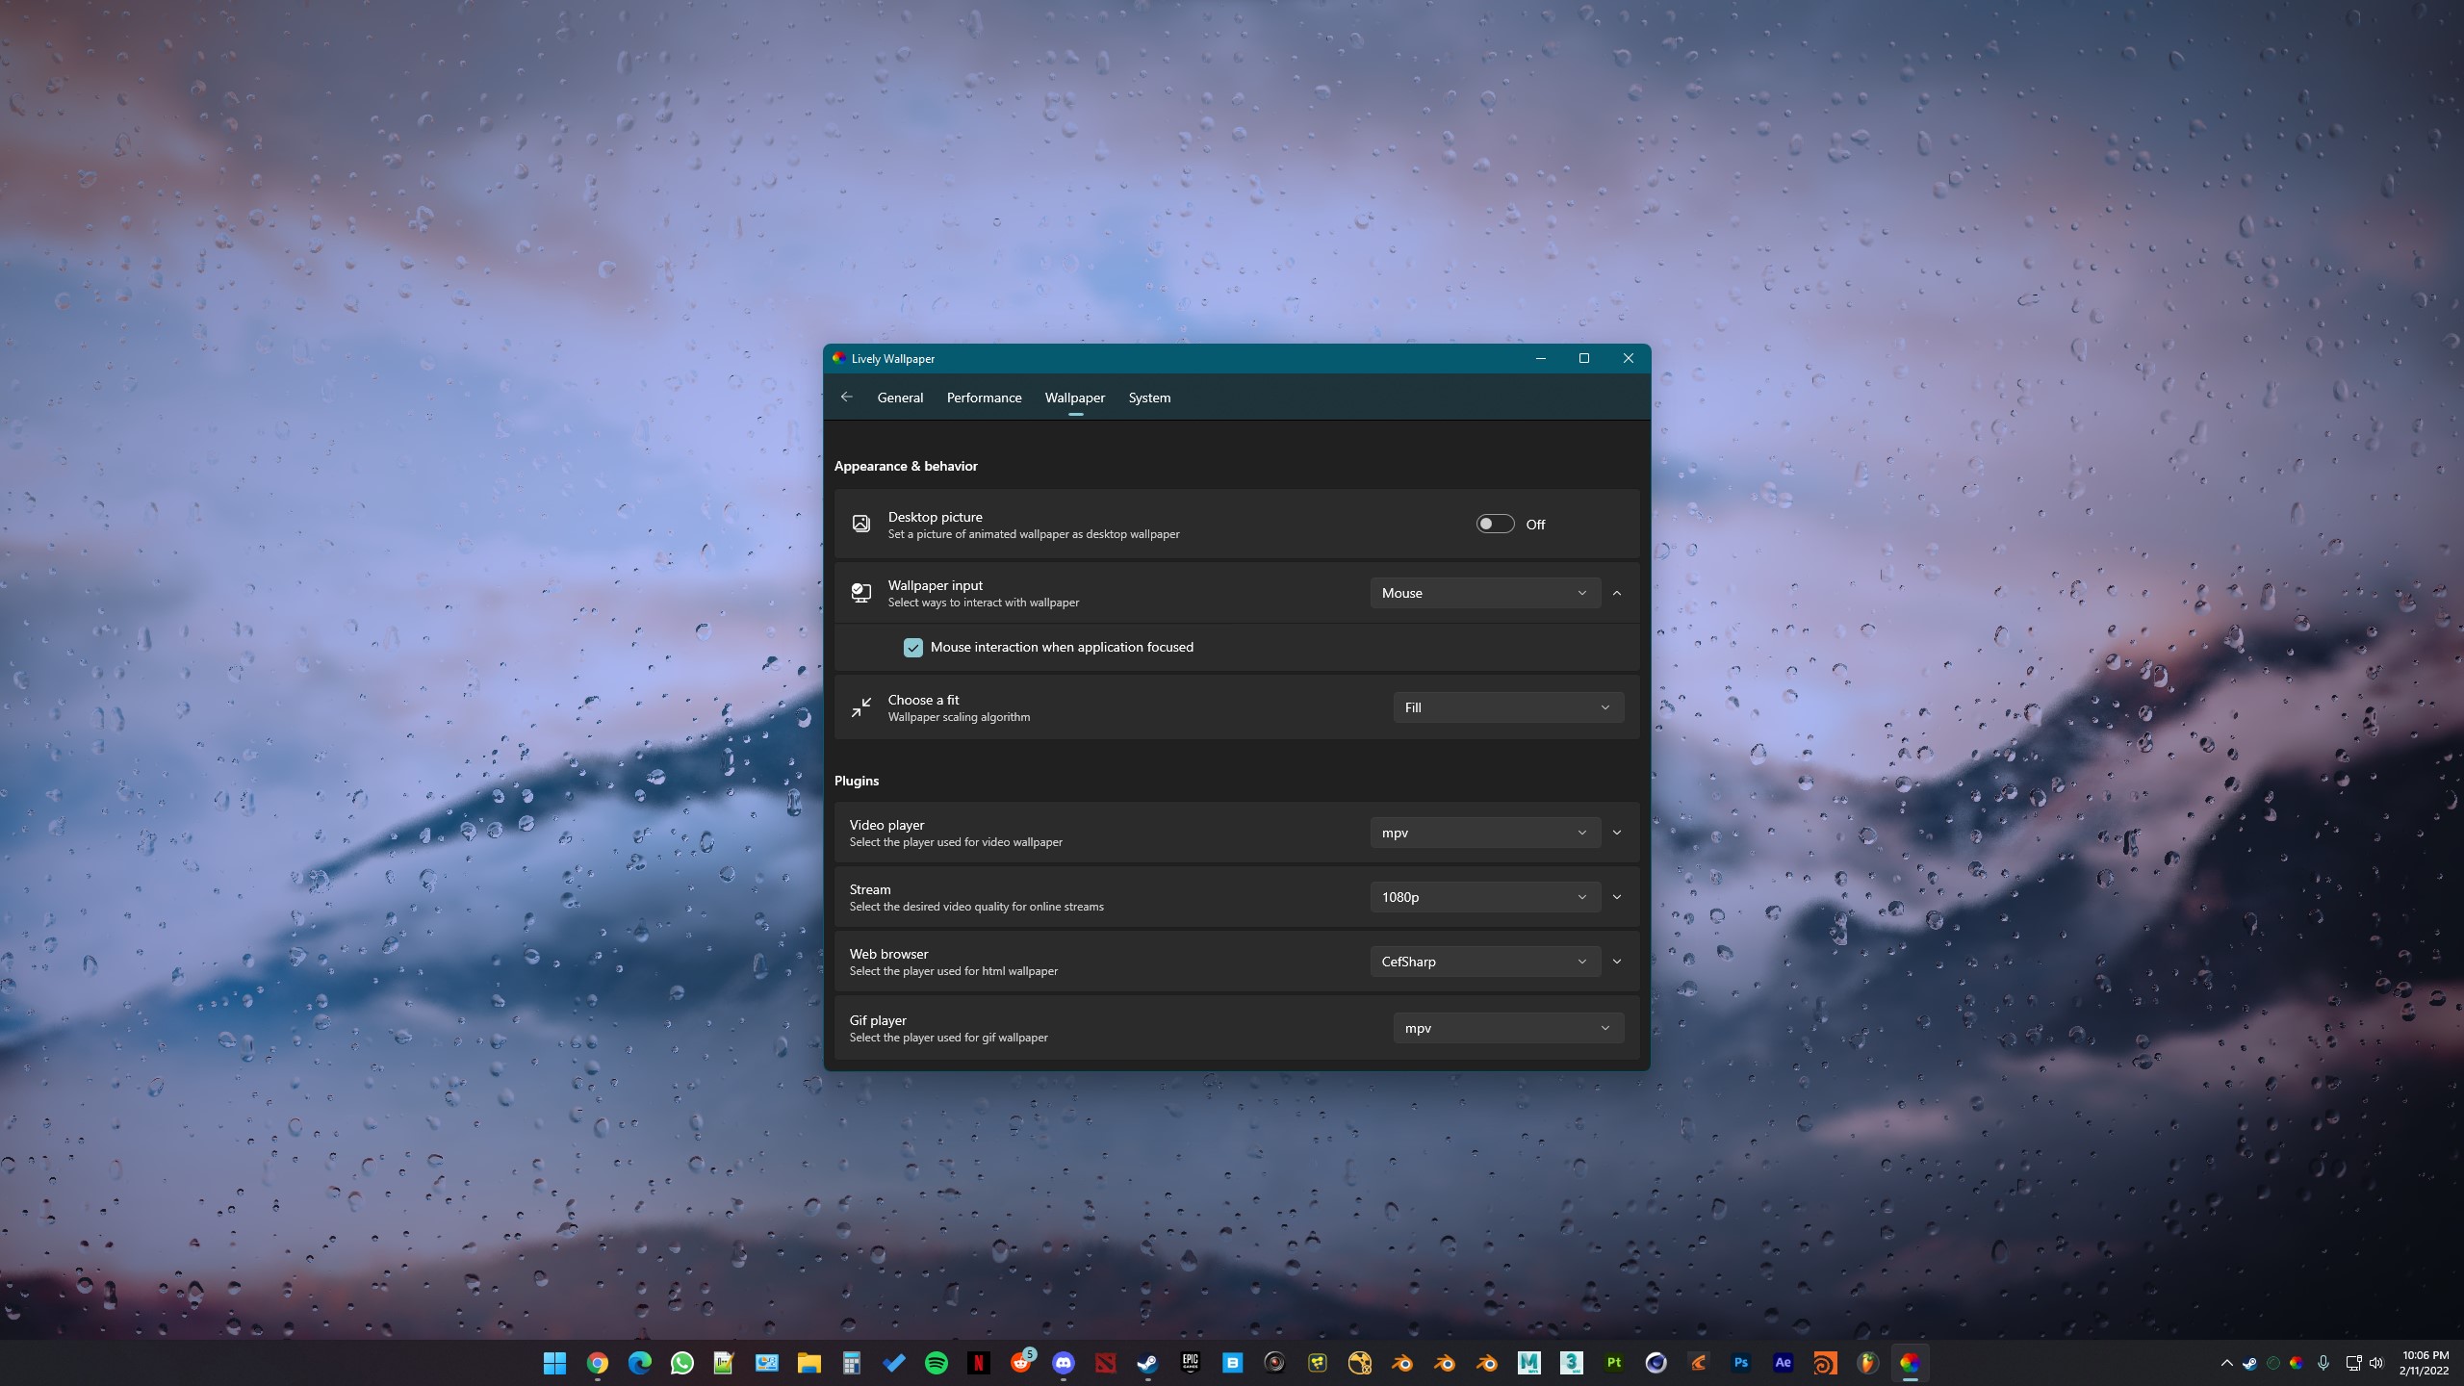The image size is (2464, 1386).
Task: Open After Effects from the taskbar
Action: 1783,1363
